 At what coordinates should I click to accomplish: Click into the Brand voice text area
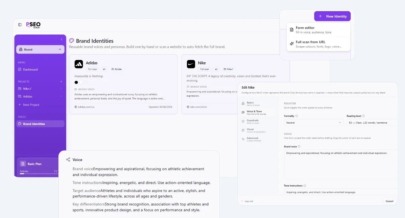[x=341, y=164]
